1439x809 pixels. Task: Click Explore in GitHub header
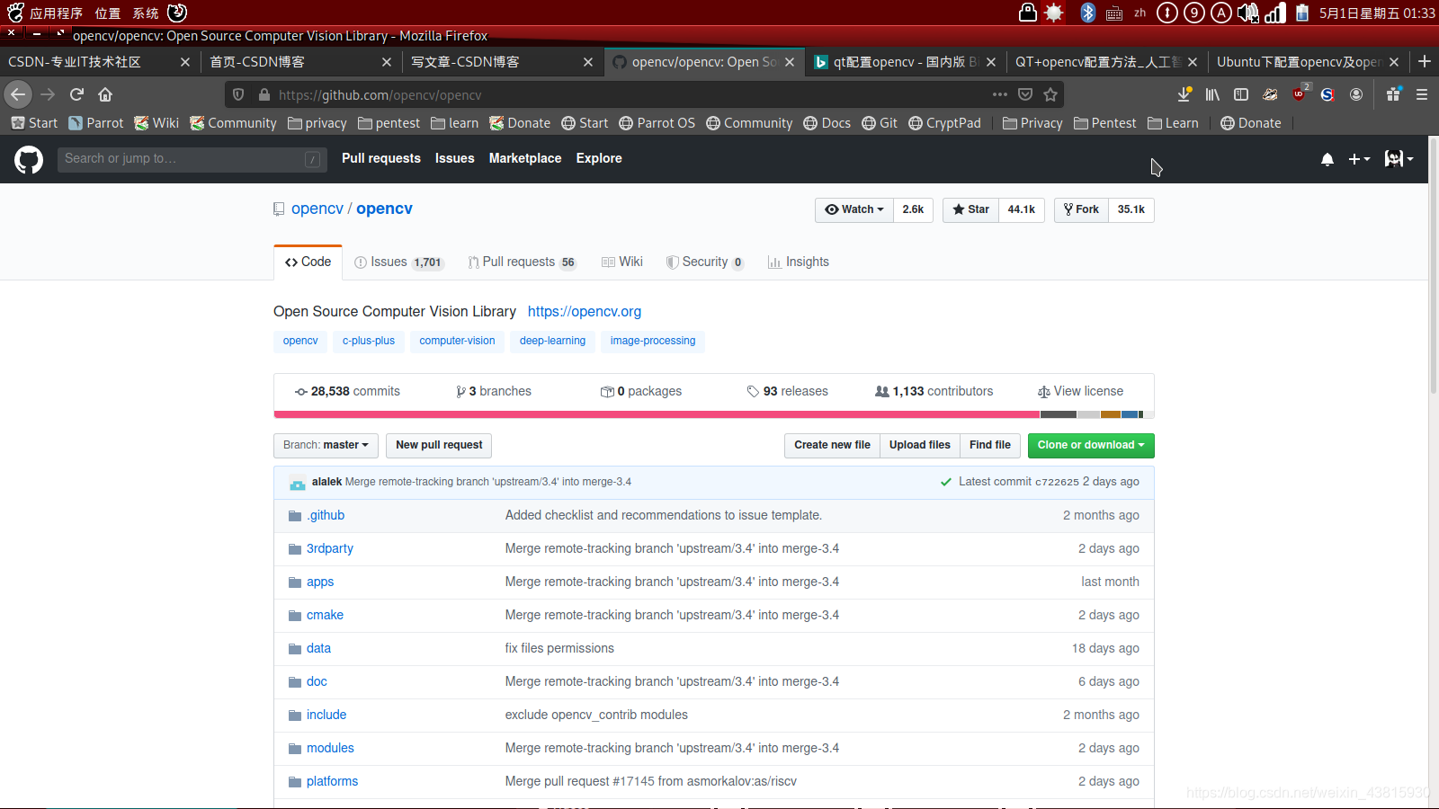point(599,158)
